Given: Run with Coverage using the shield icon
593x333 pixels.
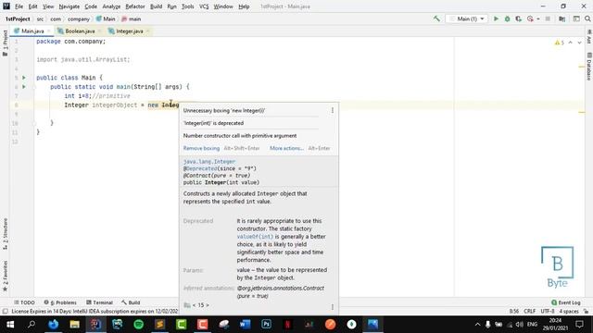Looking at the screenshot, I should tap(519, 18).
